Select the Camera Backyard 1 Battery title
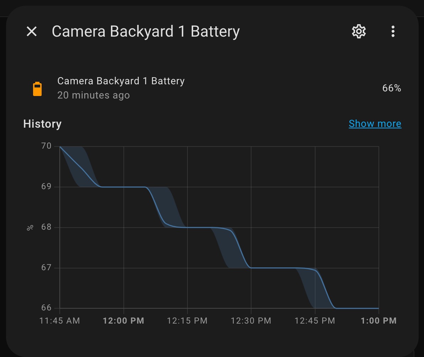The width and height of the screenshot is (424, 357). coord(146,31)
